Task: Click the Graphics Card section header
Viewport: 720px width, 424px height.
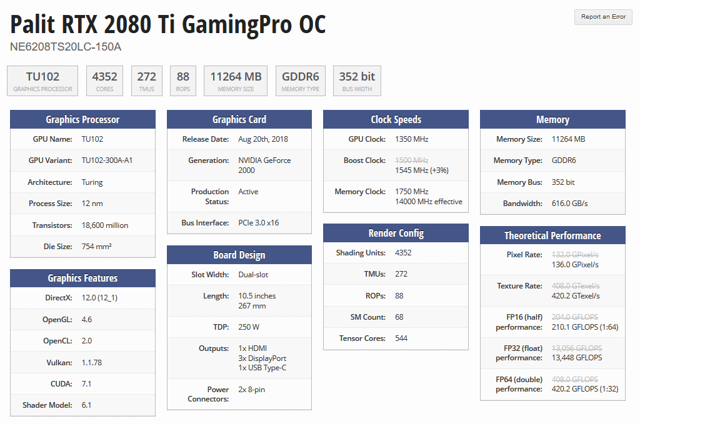Action: click(239, 119)
